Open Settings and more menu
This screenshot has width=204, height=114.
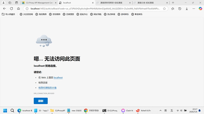[x=194, y=9]
